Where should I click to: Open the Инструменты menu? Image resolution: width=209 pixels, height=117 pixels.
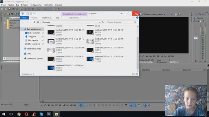(x=36, y=5)
